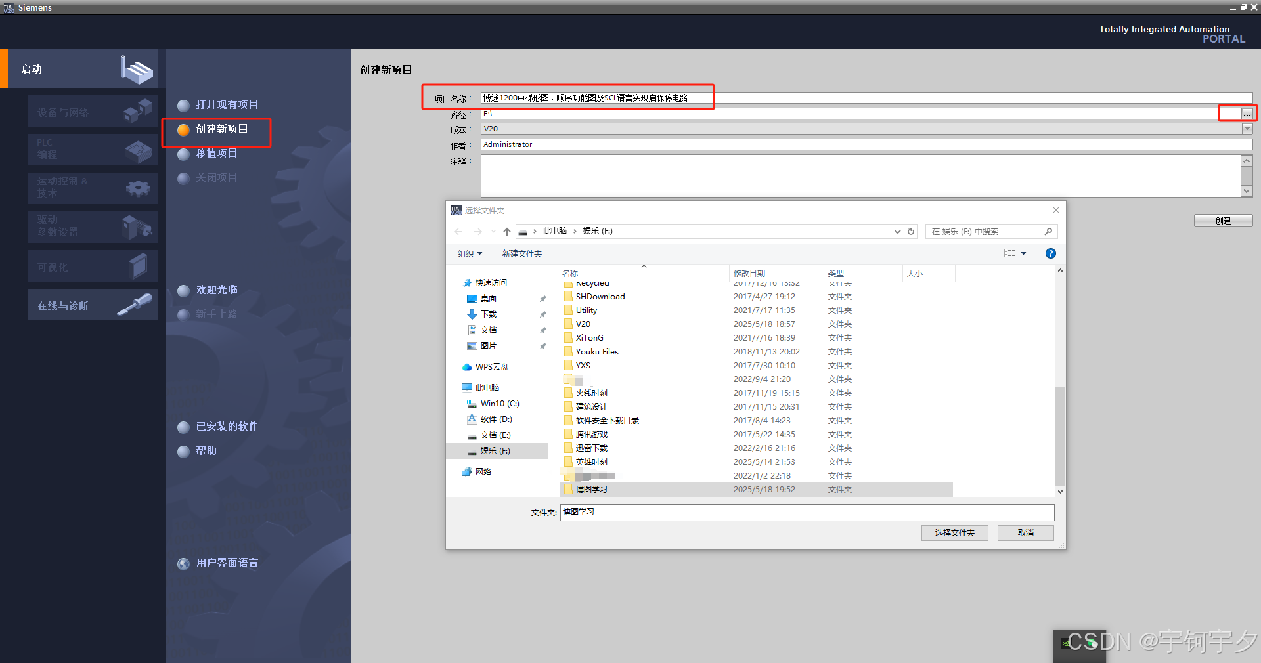Select 娱乐 (F:) drive in navigation pane

(x=497, y=451)
